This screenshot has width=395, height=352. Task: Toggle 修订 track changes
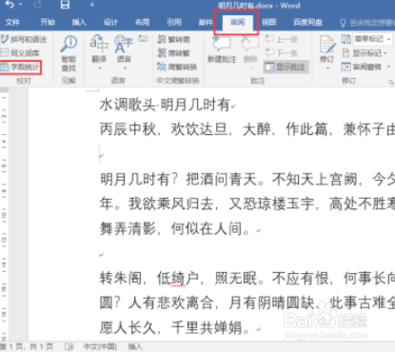[327, 49]
